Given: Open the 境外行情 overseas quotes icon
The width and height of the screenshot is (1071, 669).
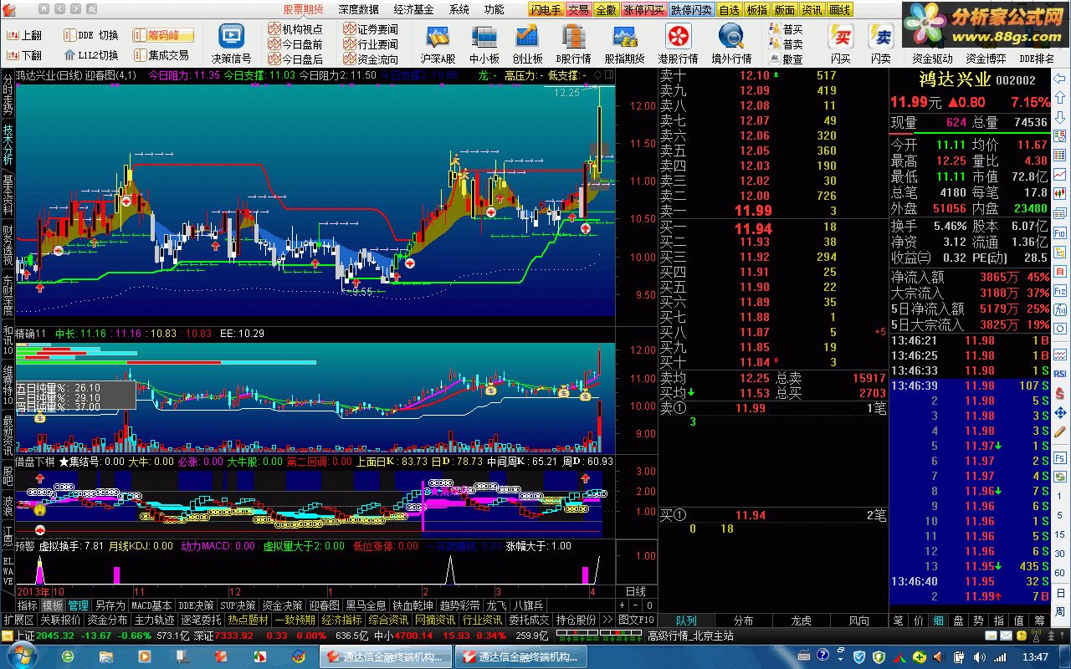Looking at the screenshot, I should tap(731, 38).
